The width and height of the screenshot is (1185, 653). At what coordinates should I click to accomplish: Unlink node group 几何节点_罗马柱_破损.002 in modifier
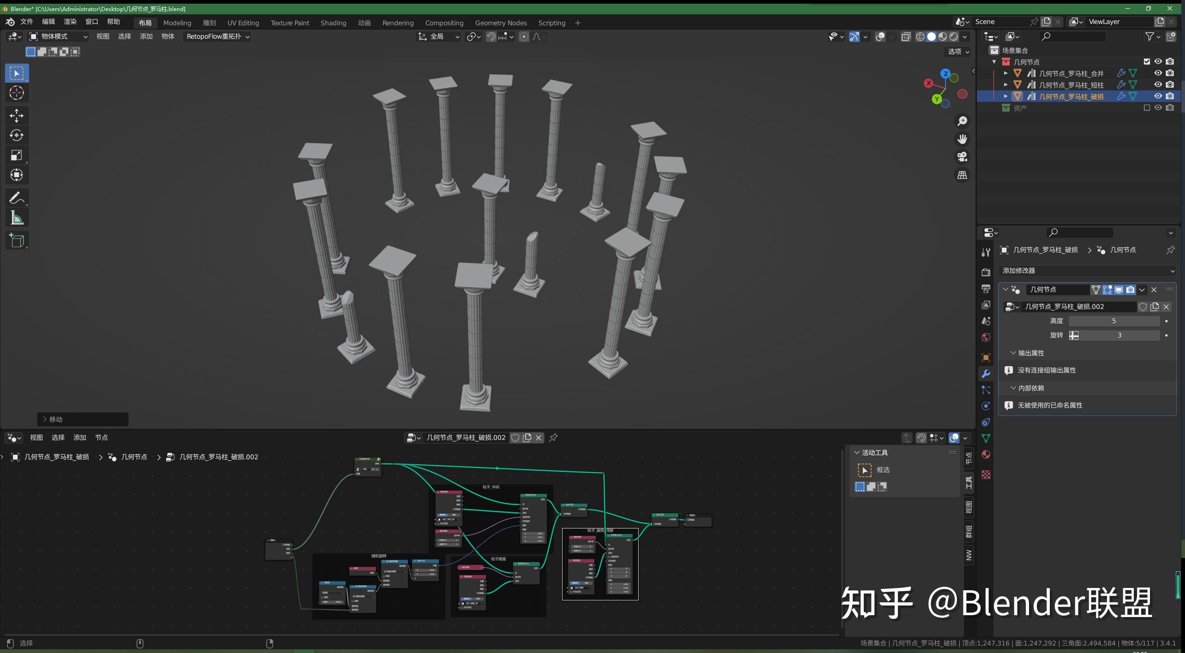pyautogui.click(x=1166, y=307)
